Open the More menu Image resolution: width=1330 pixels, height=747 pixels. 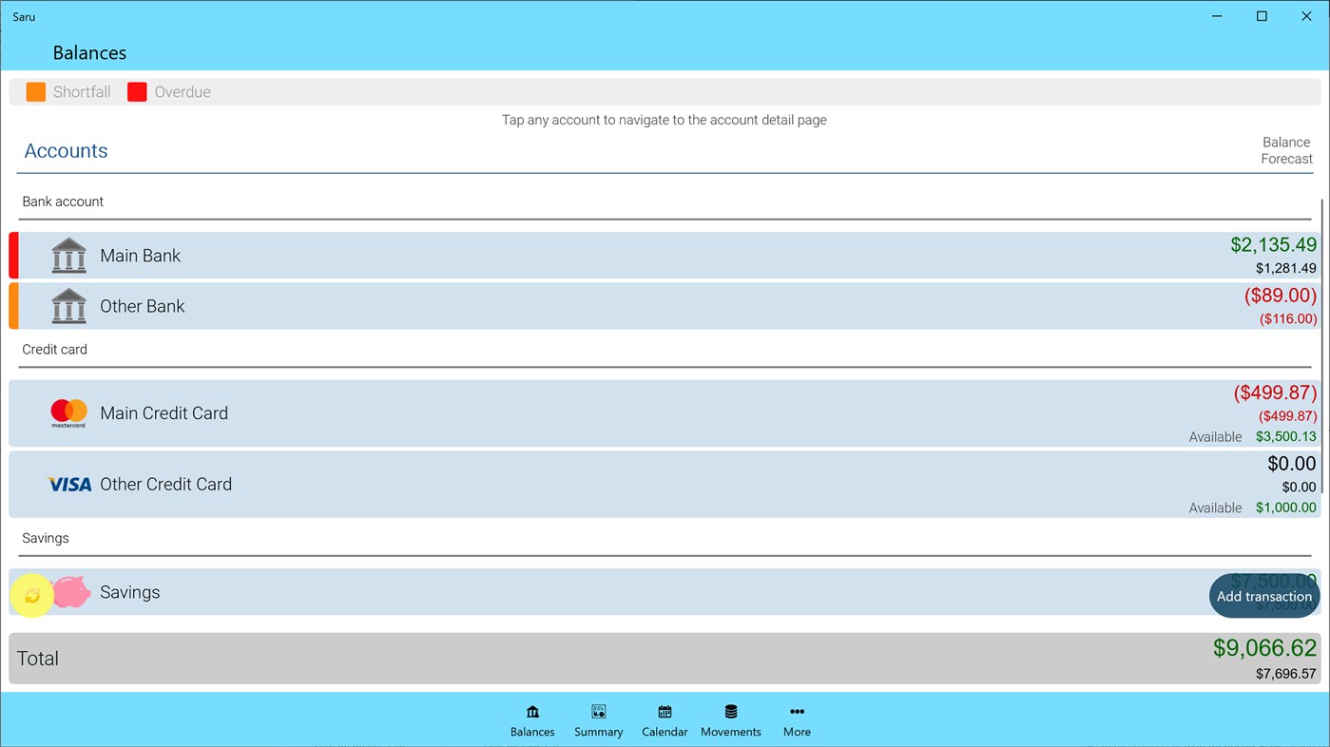pos(797,719)
